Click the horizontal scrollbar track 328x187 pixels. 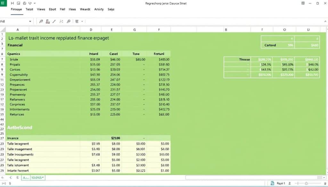251,178
